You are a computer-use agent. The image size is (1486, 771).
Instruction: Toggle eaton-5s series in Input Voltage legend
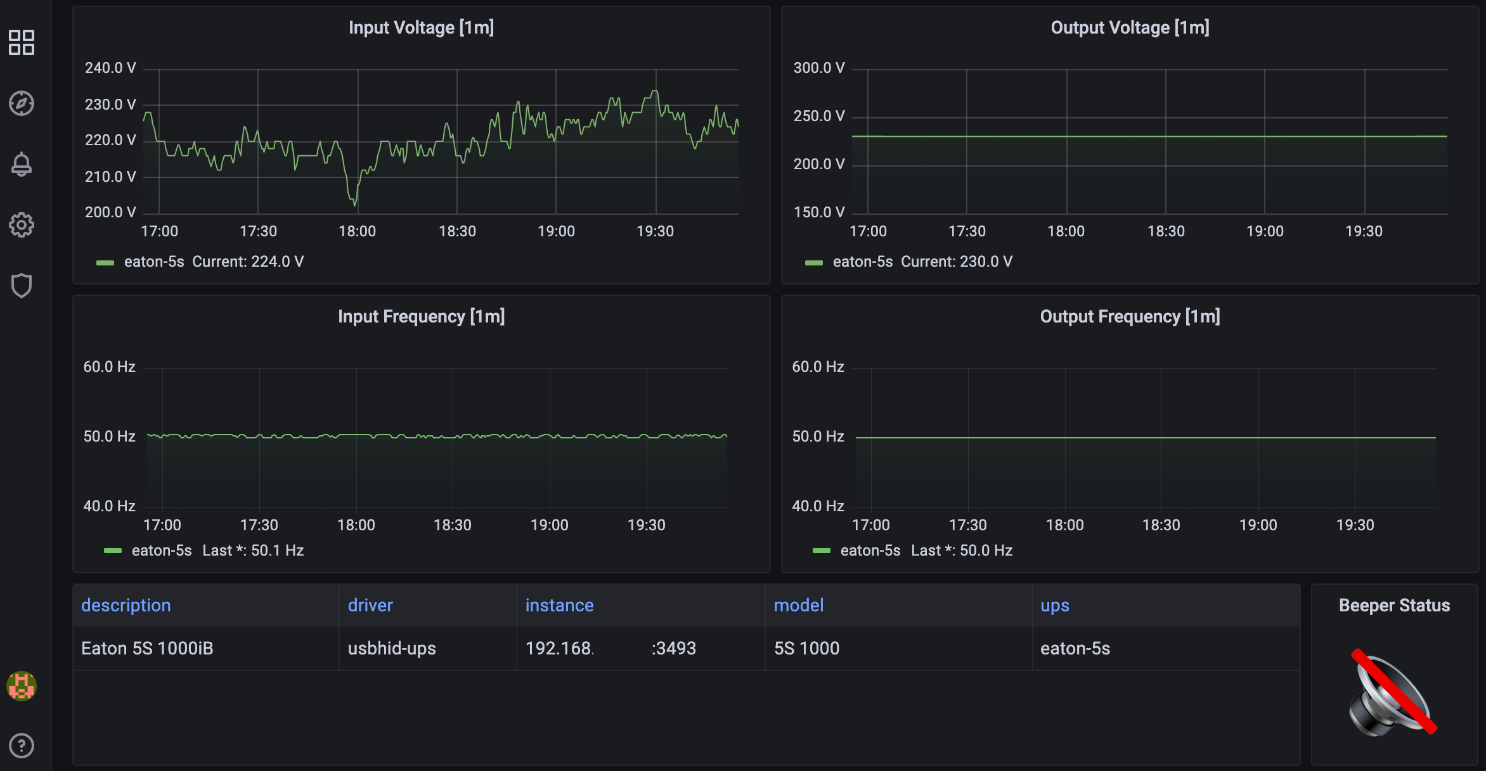[x=154, y=262]
